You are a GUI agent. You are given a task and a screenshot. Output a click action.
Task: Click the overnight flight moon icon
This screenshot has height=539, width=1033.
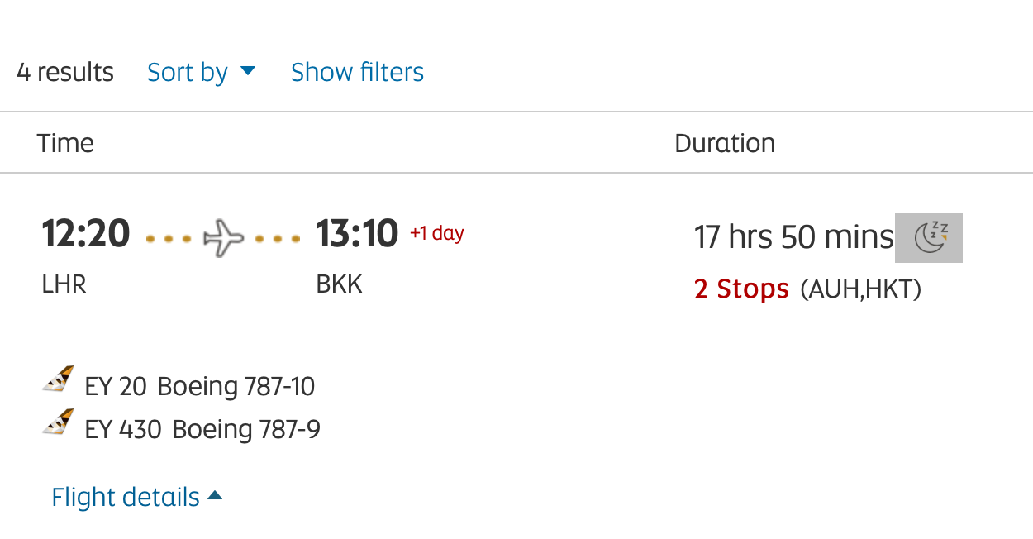pos(930,238)
